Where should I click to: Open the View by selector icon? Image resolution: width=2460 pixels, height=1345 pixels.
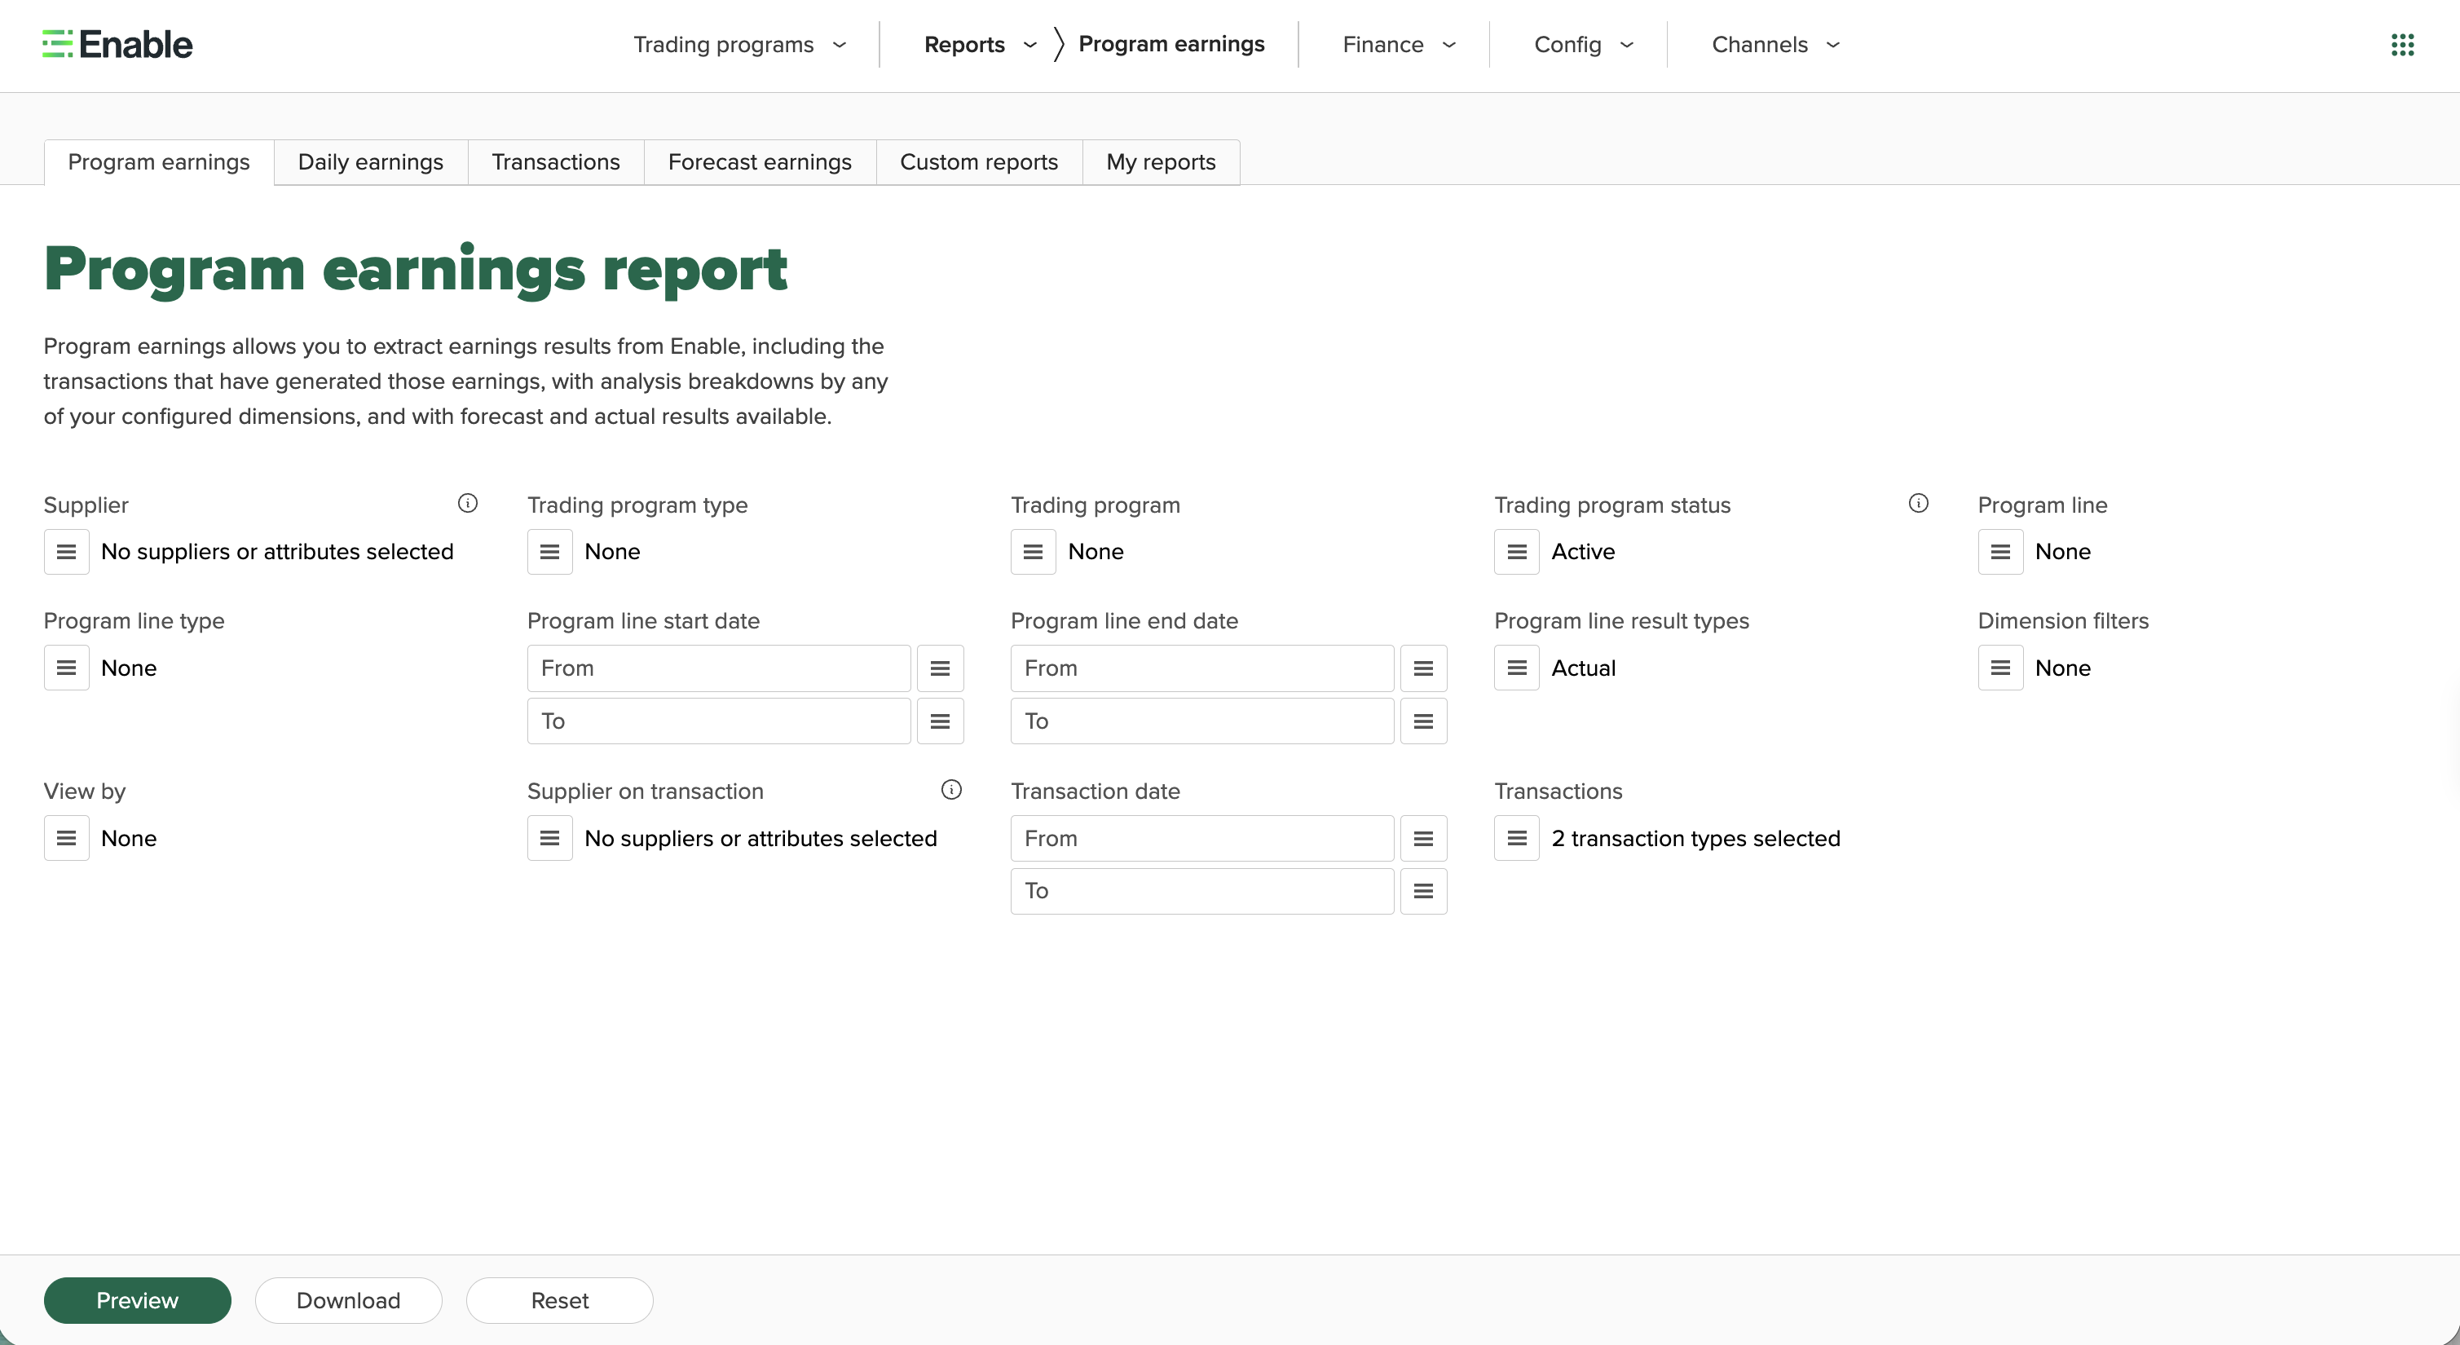point(66,838)
